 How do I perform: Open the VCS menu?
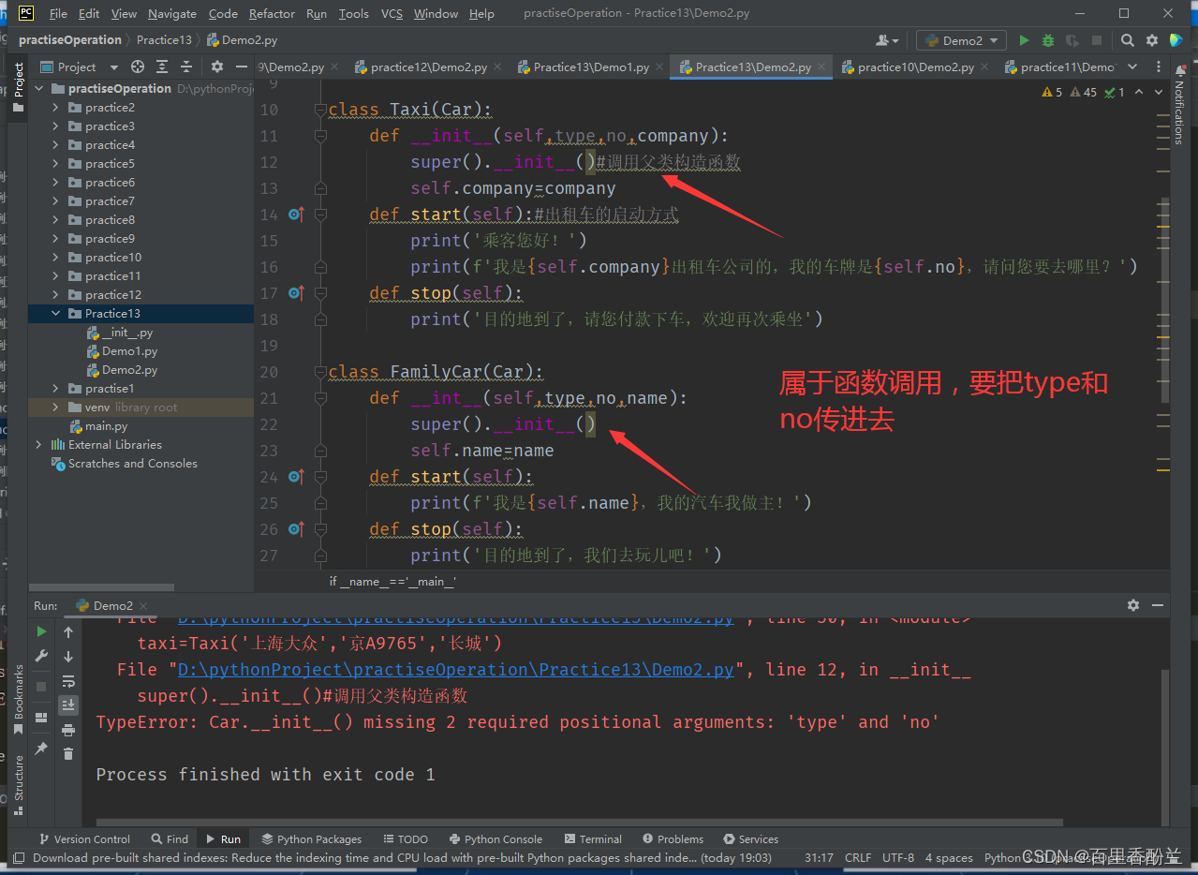392,13
